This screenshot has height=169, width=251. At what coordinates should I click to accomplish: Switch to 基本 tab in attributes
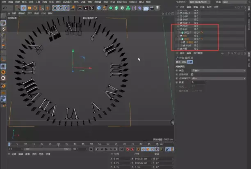coord(178,62)
